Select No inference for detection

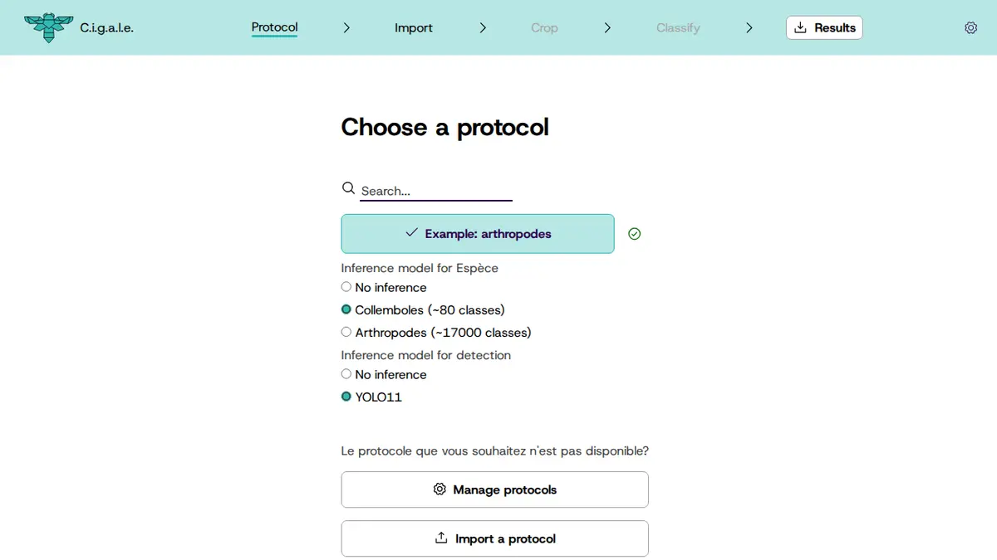tap(346, 374)
